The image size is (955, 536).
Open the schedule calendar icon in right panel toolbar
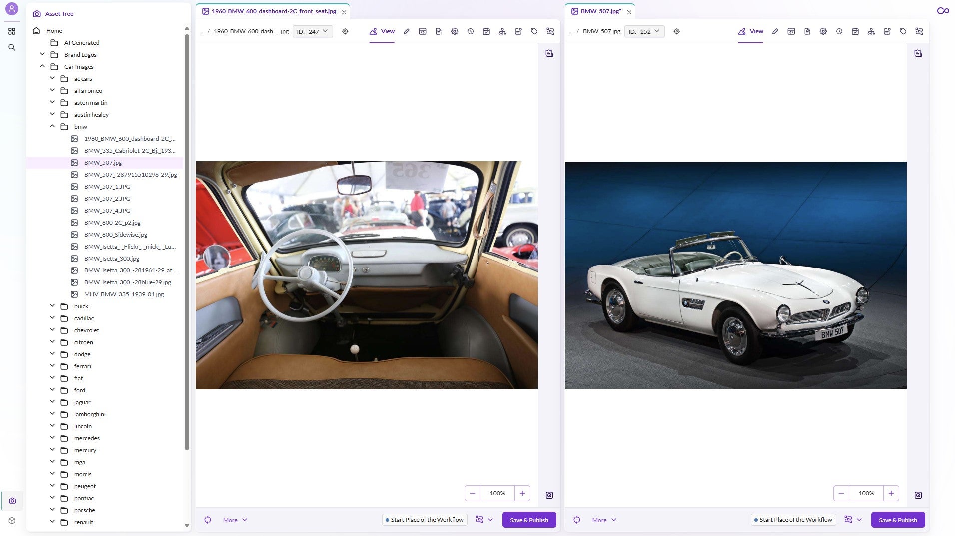(x=855, y=31)
